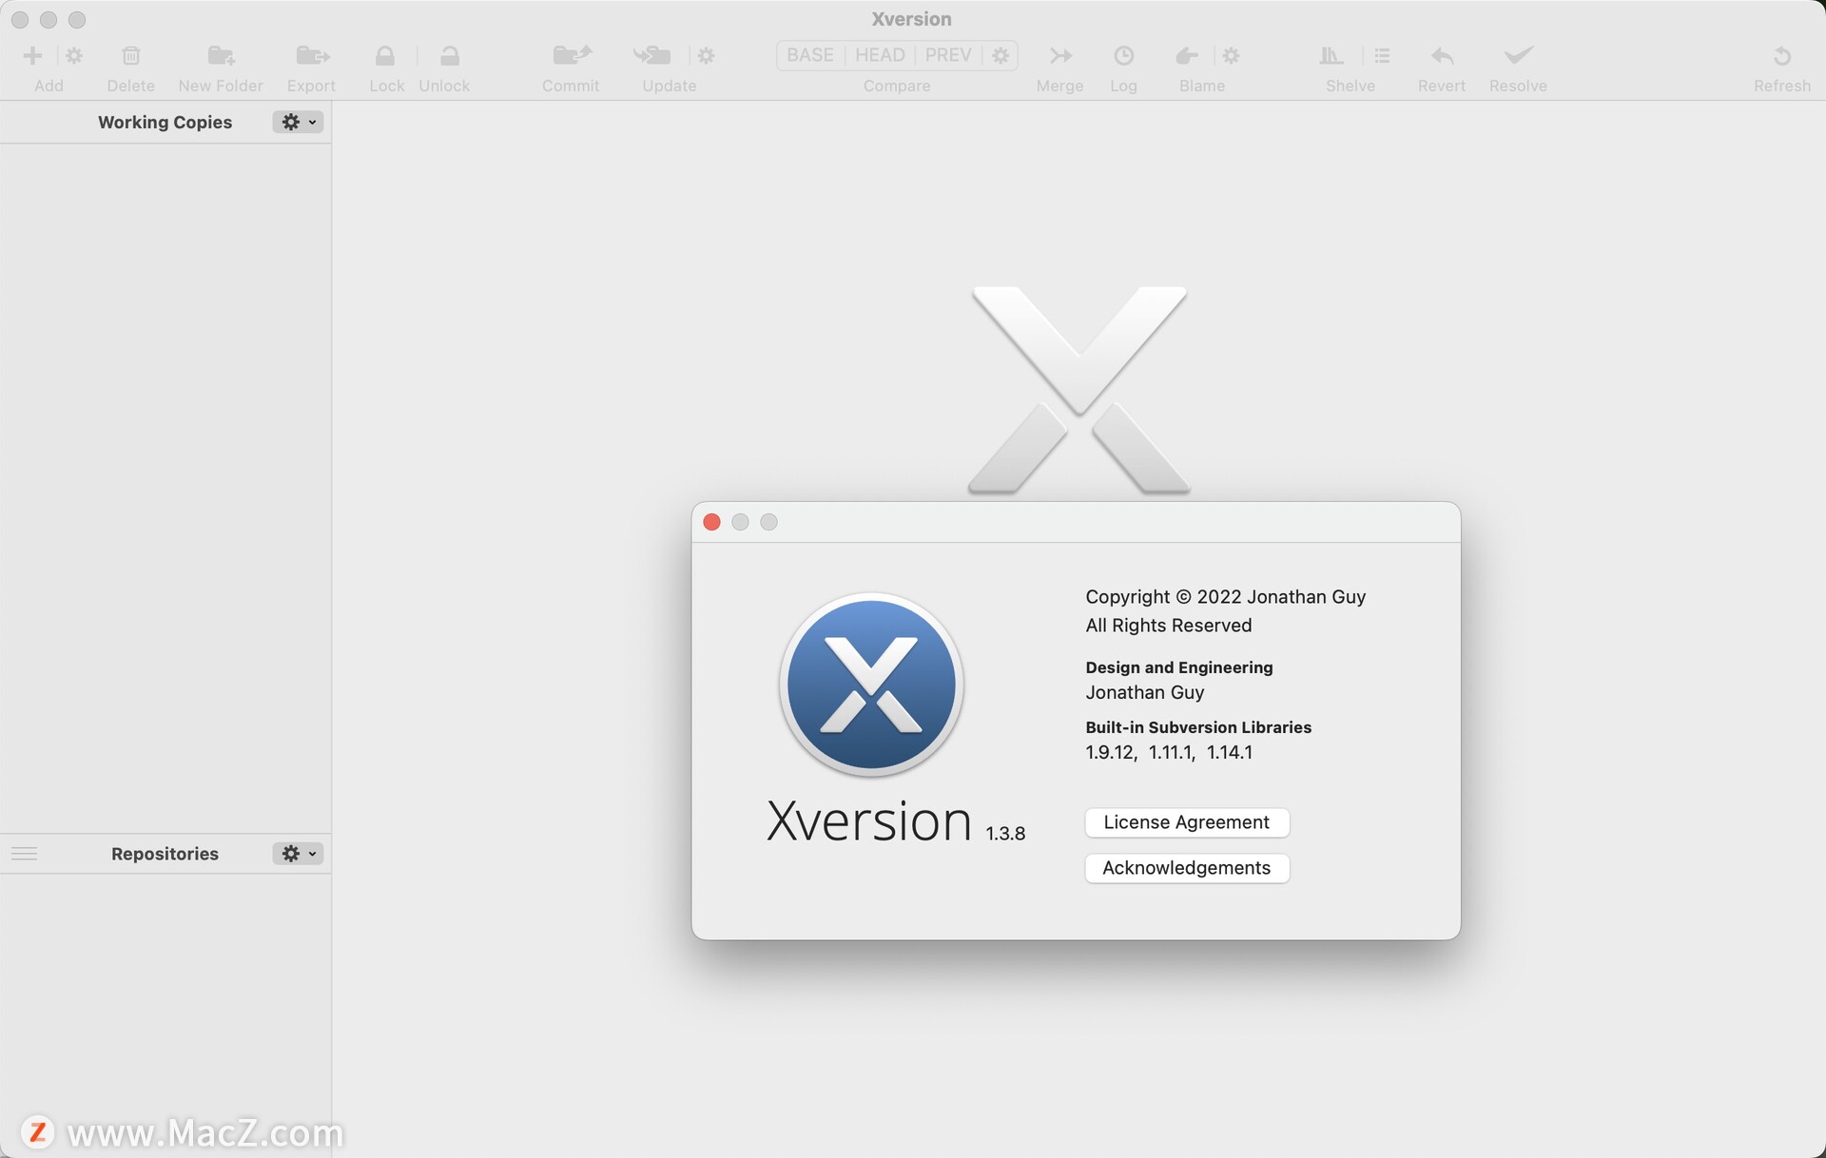1826x1158 pixels.
Task: Open the Add options gear icon
Action: click(x=74, y=56)
